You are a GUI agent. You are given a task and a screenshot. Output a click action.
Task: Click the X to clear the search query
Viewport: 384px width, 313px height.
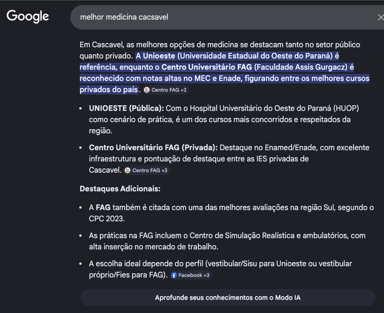381,16
